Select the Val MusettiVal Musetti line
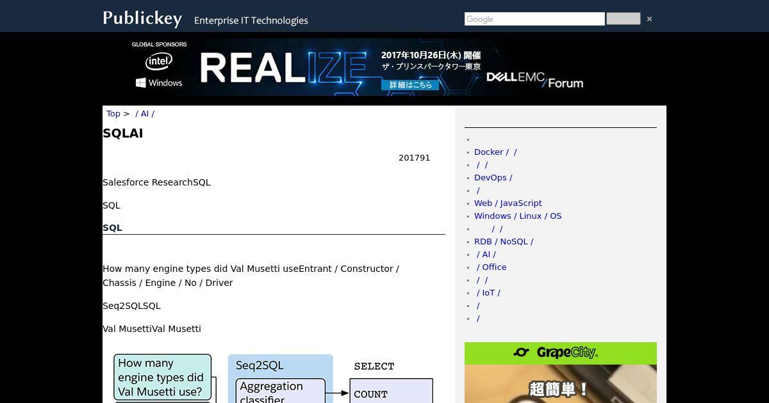769x403 pixels. tap(152, 329)
